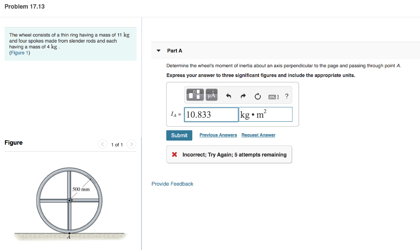This screenshot has height=250, width=420.
Task: Open the problem link labeled (Figure 1)
Action: [19, 52]
